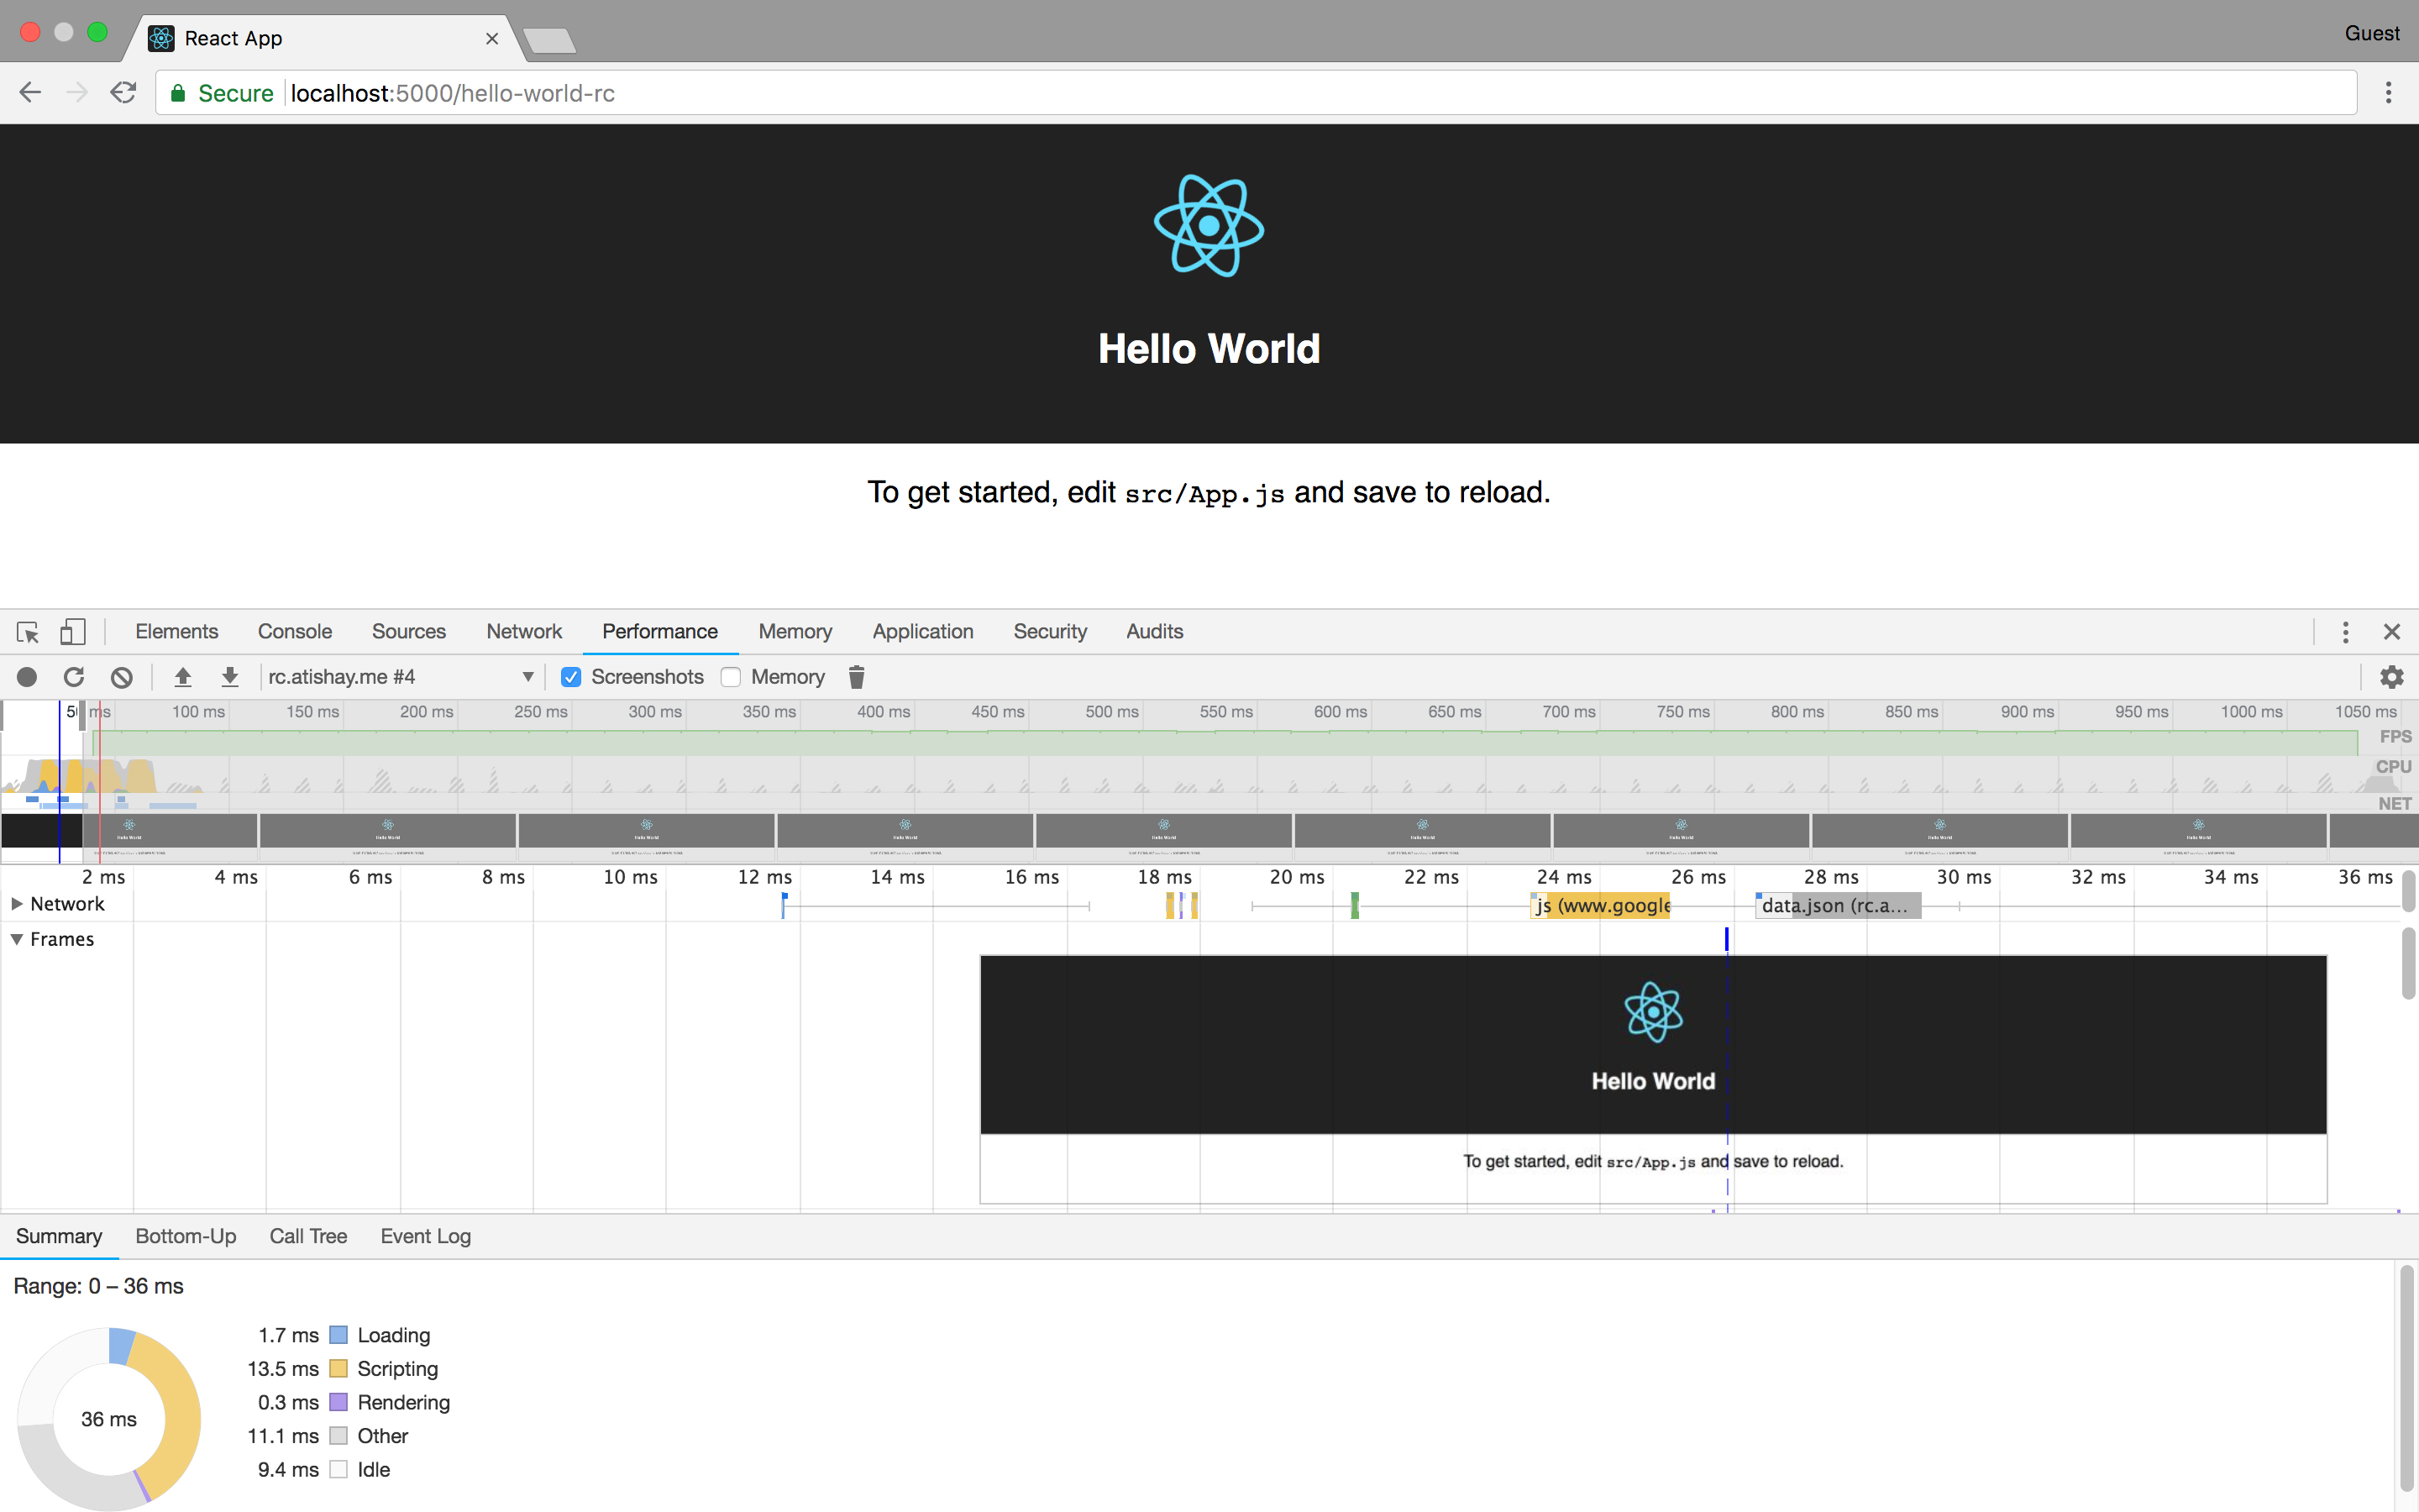Click the green Secure lock icon
Image resolution: width=2419 pixels, height=1512 pixels.
tap(178, 93)
